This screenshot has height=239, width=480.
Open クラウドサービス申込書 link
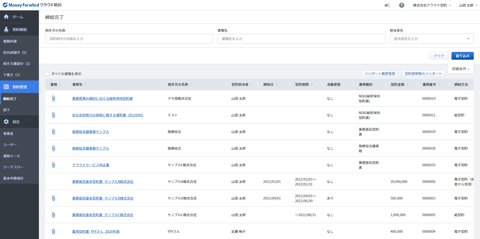pos(91,165)
